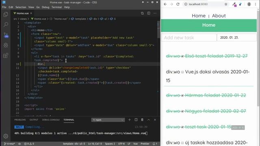Viewport: 260px width, 146px height.
Task: Open the editor More Actions ellipsis
Action: tap(155, 13)
